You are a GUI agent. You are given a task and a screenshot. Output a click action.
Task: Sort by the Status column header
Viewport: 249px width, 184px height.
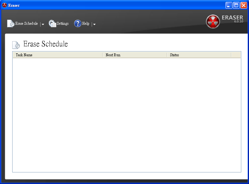pos(199,55)
